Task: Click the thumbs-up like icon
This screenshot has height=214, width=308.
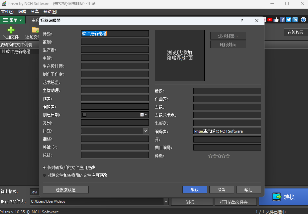Action: click(x=276, y=20)
